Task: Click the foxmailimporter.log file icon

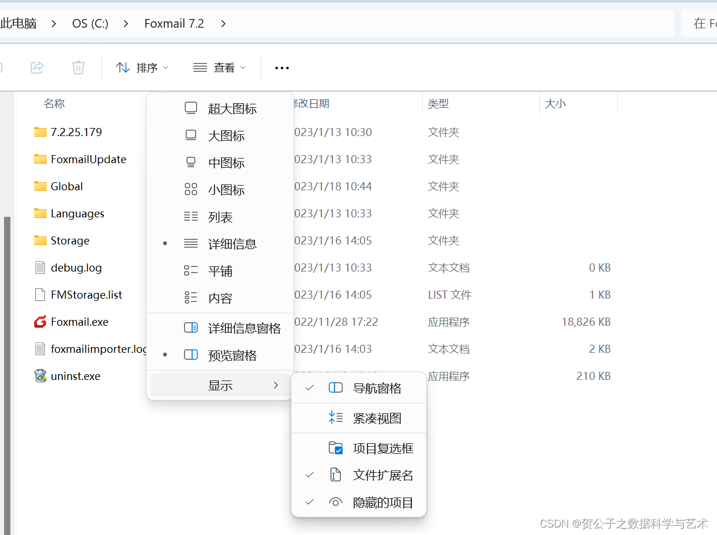Action: pyautogui.click(x=40, y=349)
